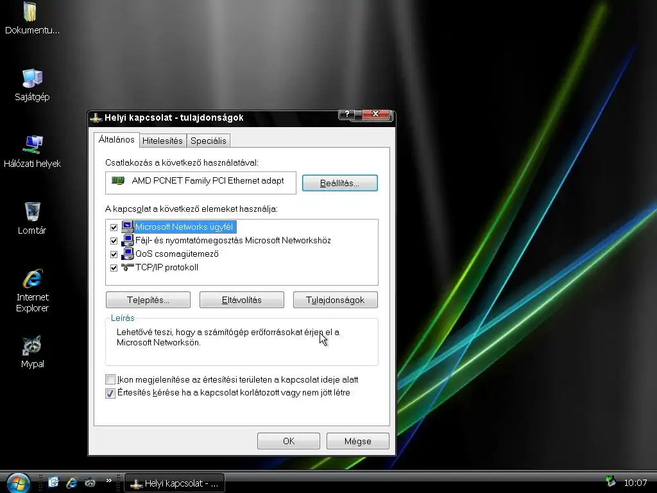Open the Dokumentumok desktop folder icon

30,12
